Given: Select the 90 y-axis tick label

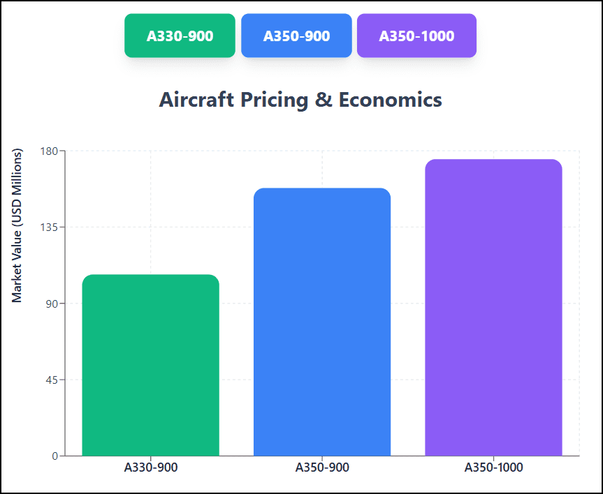Looking at the screenshot, I should click(x=52, y=304).
